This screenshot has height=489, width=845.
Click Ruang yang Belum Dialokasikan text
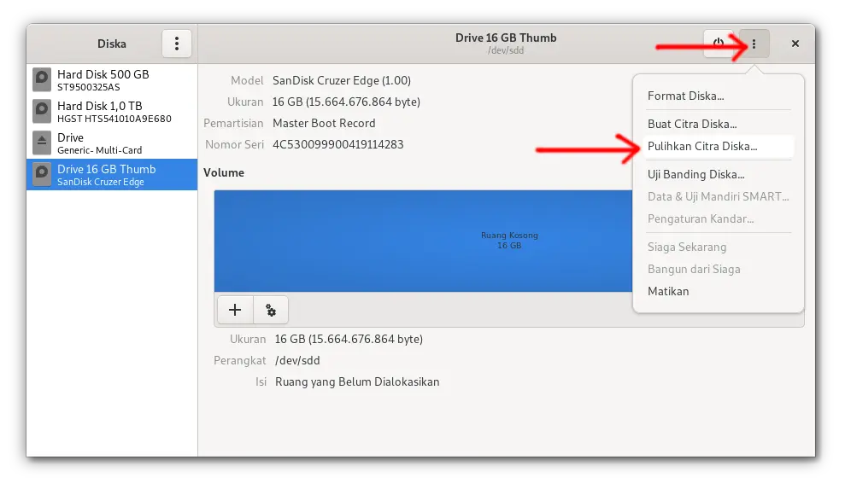click(357, 381)
